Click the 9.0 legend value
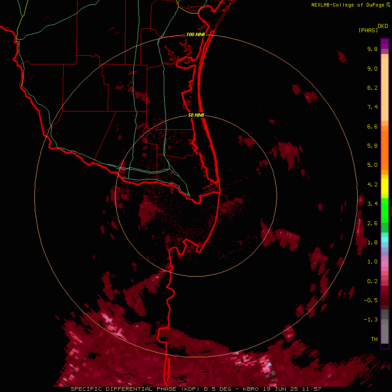The width and height of the screenshot is (392, 392). 372,68
